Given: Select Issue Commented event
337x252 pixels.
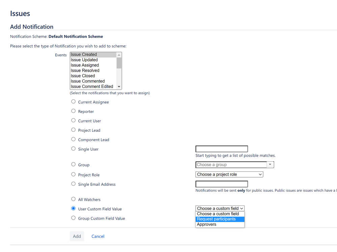Looking at the screenshot, I should point(93,81).
